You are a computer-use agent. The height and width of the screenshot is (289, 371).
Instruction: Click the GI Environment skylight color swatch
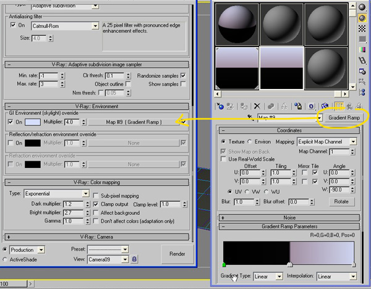[x=34, y=122]
